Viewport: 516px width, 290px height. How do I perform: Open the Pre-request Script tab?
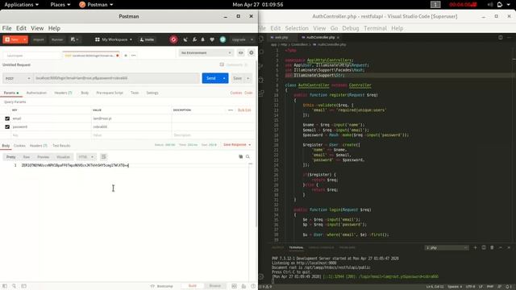click(110, 93)
